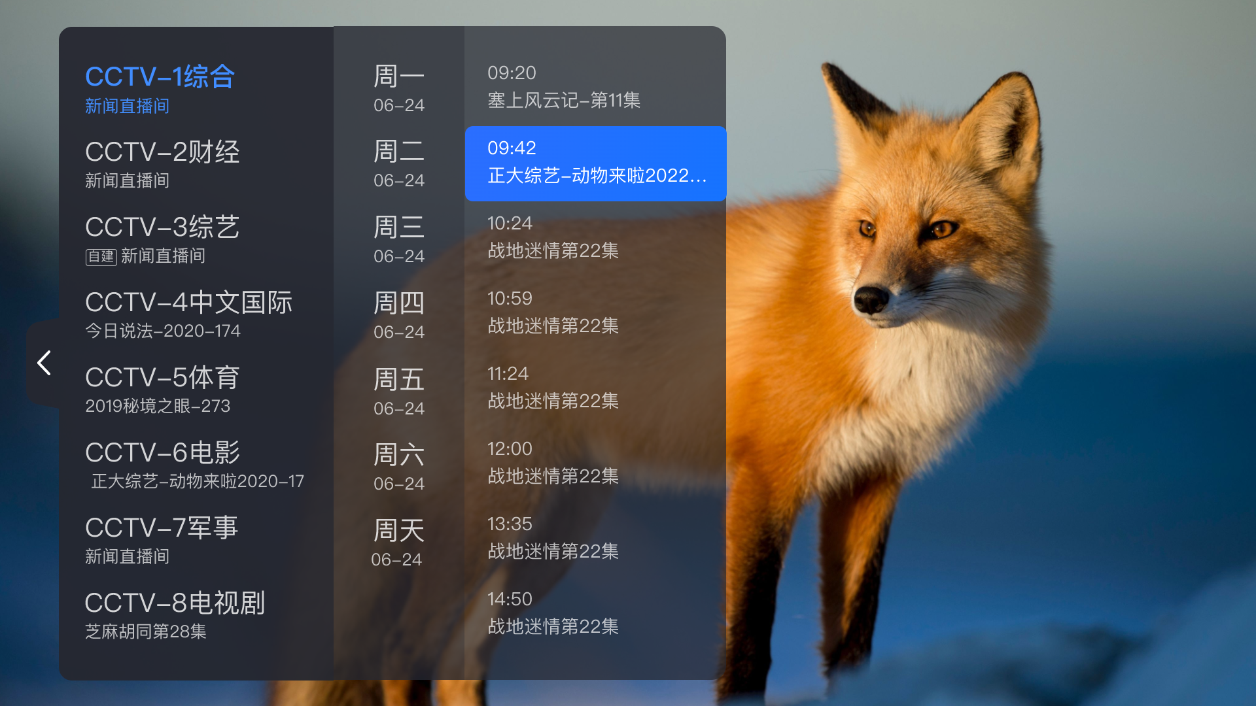Viewport: 1256px width, 706px height.
Task: Switch to 周二 06-24 schedule
Action: tap(398, 163)
